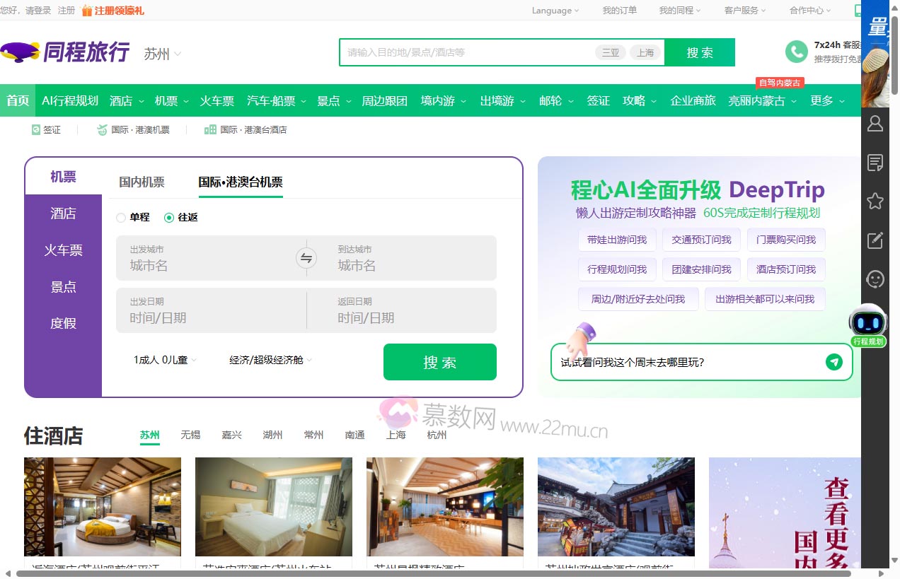Click the green phone icon for 7x24h service
The width and height of the screenshot is (900, 579).
[796, 52]
